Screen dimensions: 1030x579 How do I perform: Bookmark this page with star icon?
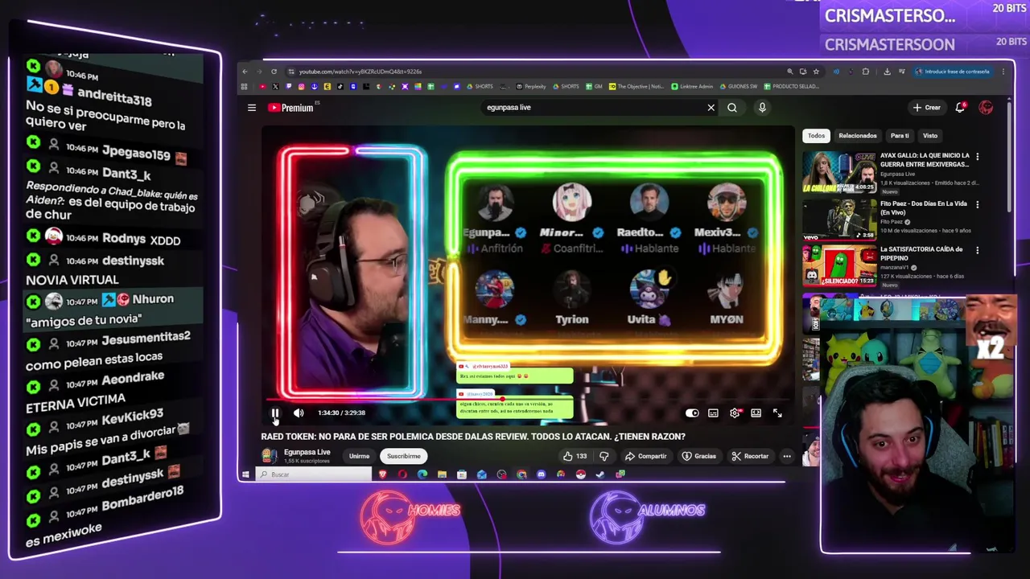click(816, 72)
